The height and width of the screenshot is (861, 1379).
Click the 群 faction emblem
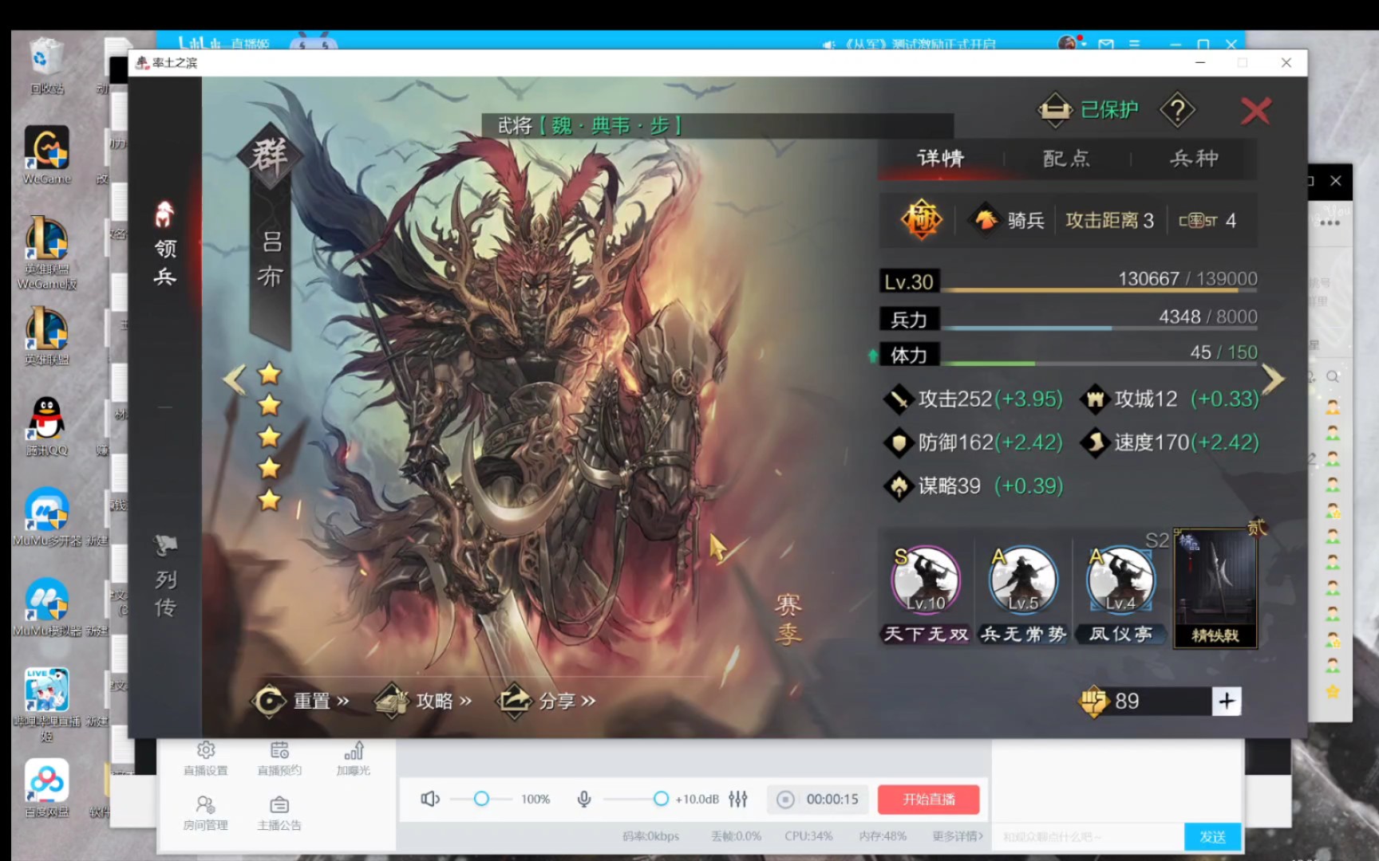tap(270, 155)
